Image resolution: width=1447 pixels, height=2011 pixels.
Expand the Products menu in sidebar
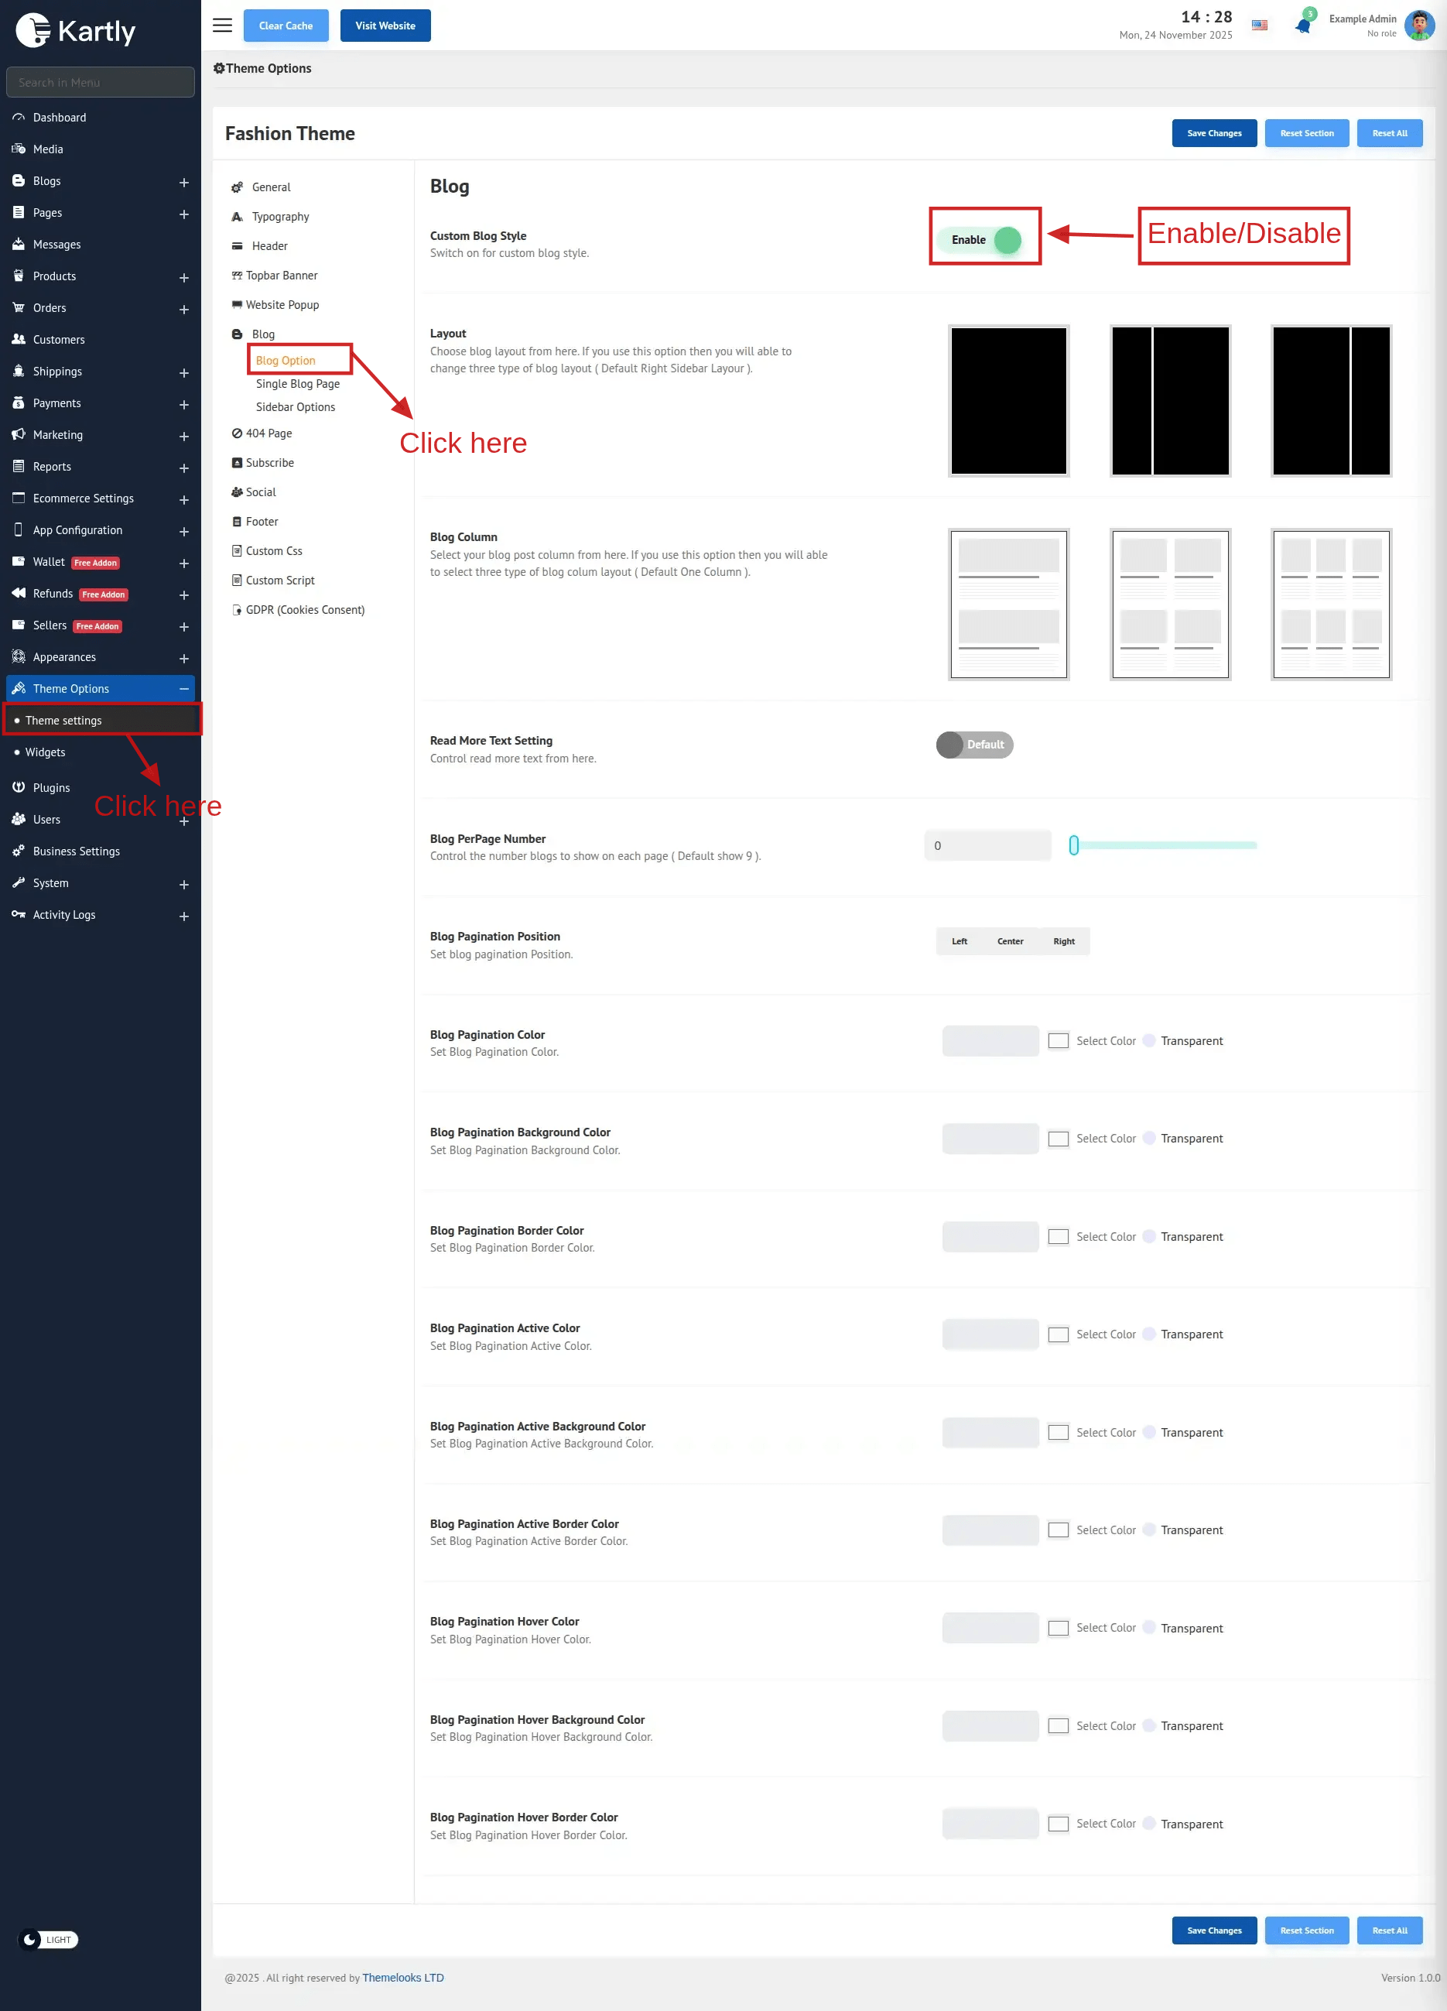pos(183,278)
